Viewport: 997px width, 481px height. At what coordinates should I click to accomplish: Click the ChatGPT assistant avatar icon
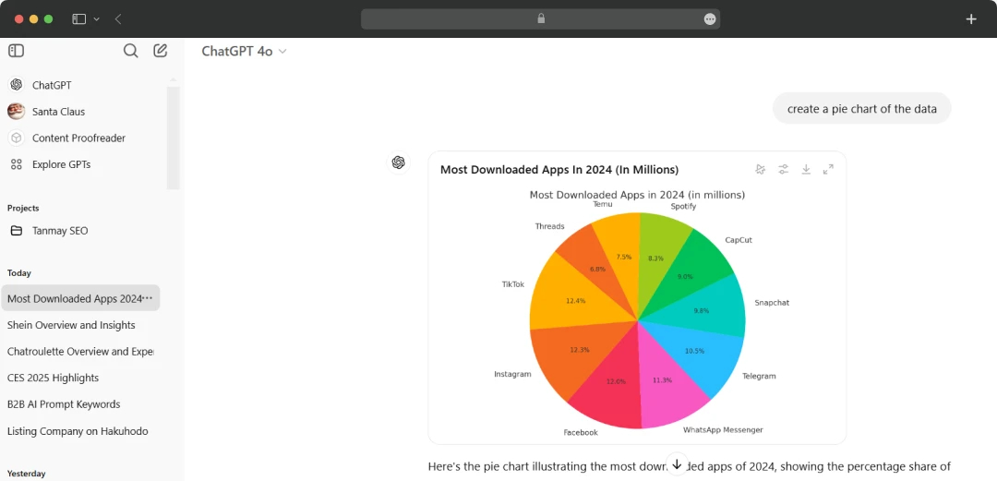click(x=399, y=162)
